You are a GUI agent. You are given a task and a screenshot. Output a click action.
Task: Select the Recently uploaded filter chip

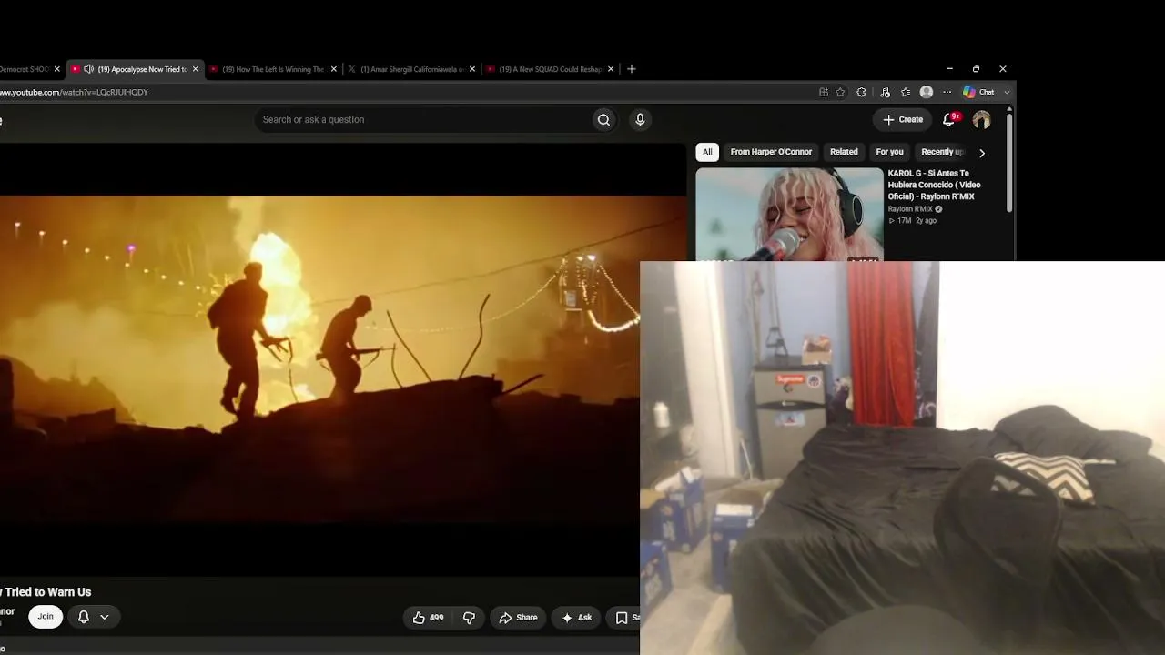tap(941, 152)
